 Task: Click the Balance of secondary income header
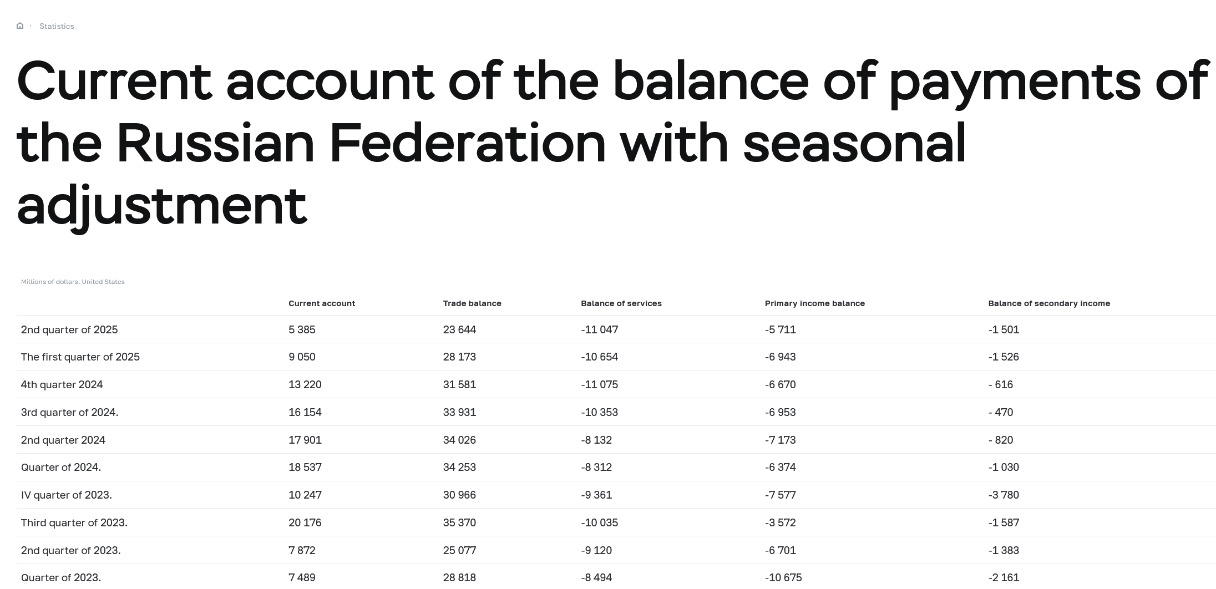(x=1049, y=303)
